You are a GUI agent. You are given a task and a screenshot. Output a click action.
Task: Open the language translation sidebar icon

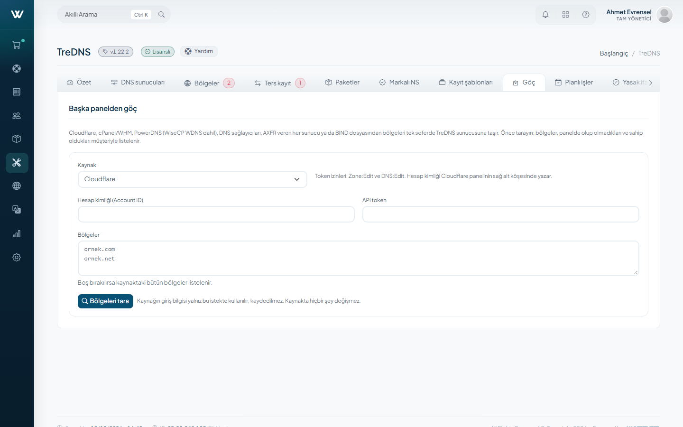(17, 210)
